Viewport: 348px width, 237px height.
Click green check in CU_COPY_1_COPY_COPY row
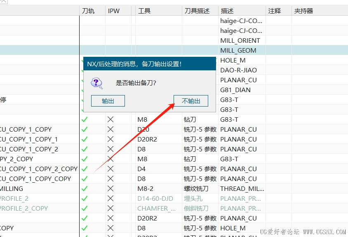click(x=85, y=179)
